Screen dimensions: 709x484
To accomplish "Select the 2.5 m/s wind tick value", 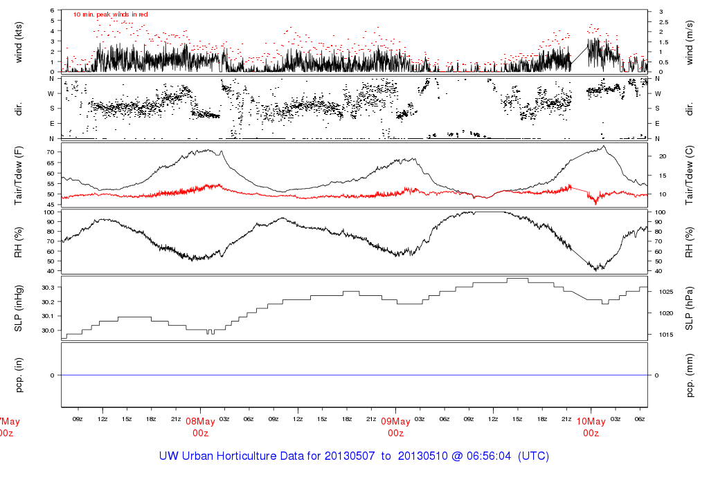I will click(x=664, y=22).
